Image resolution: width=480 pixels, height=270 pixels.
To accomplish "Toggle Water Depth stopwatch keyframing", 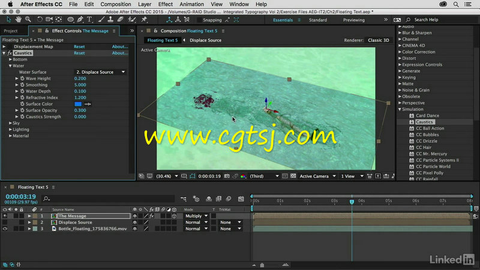I will 22,91.
